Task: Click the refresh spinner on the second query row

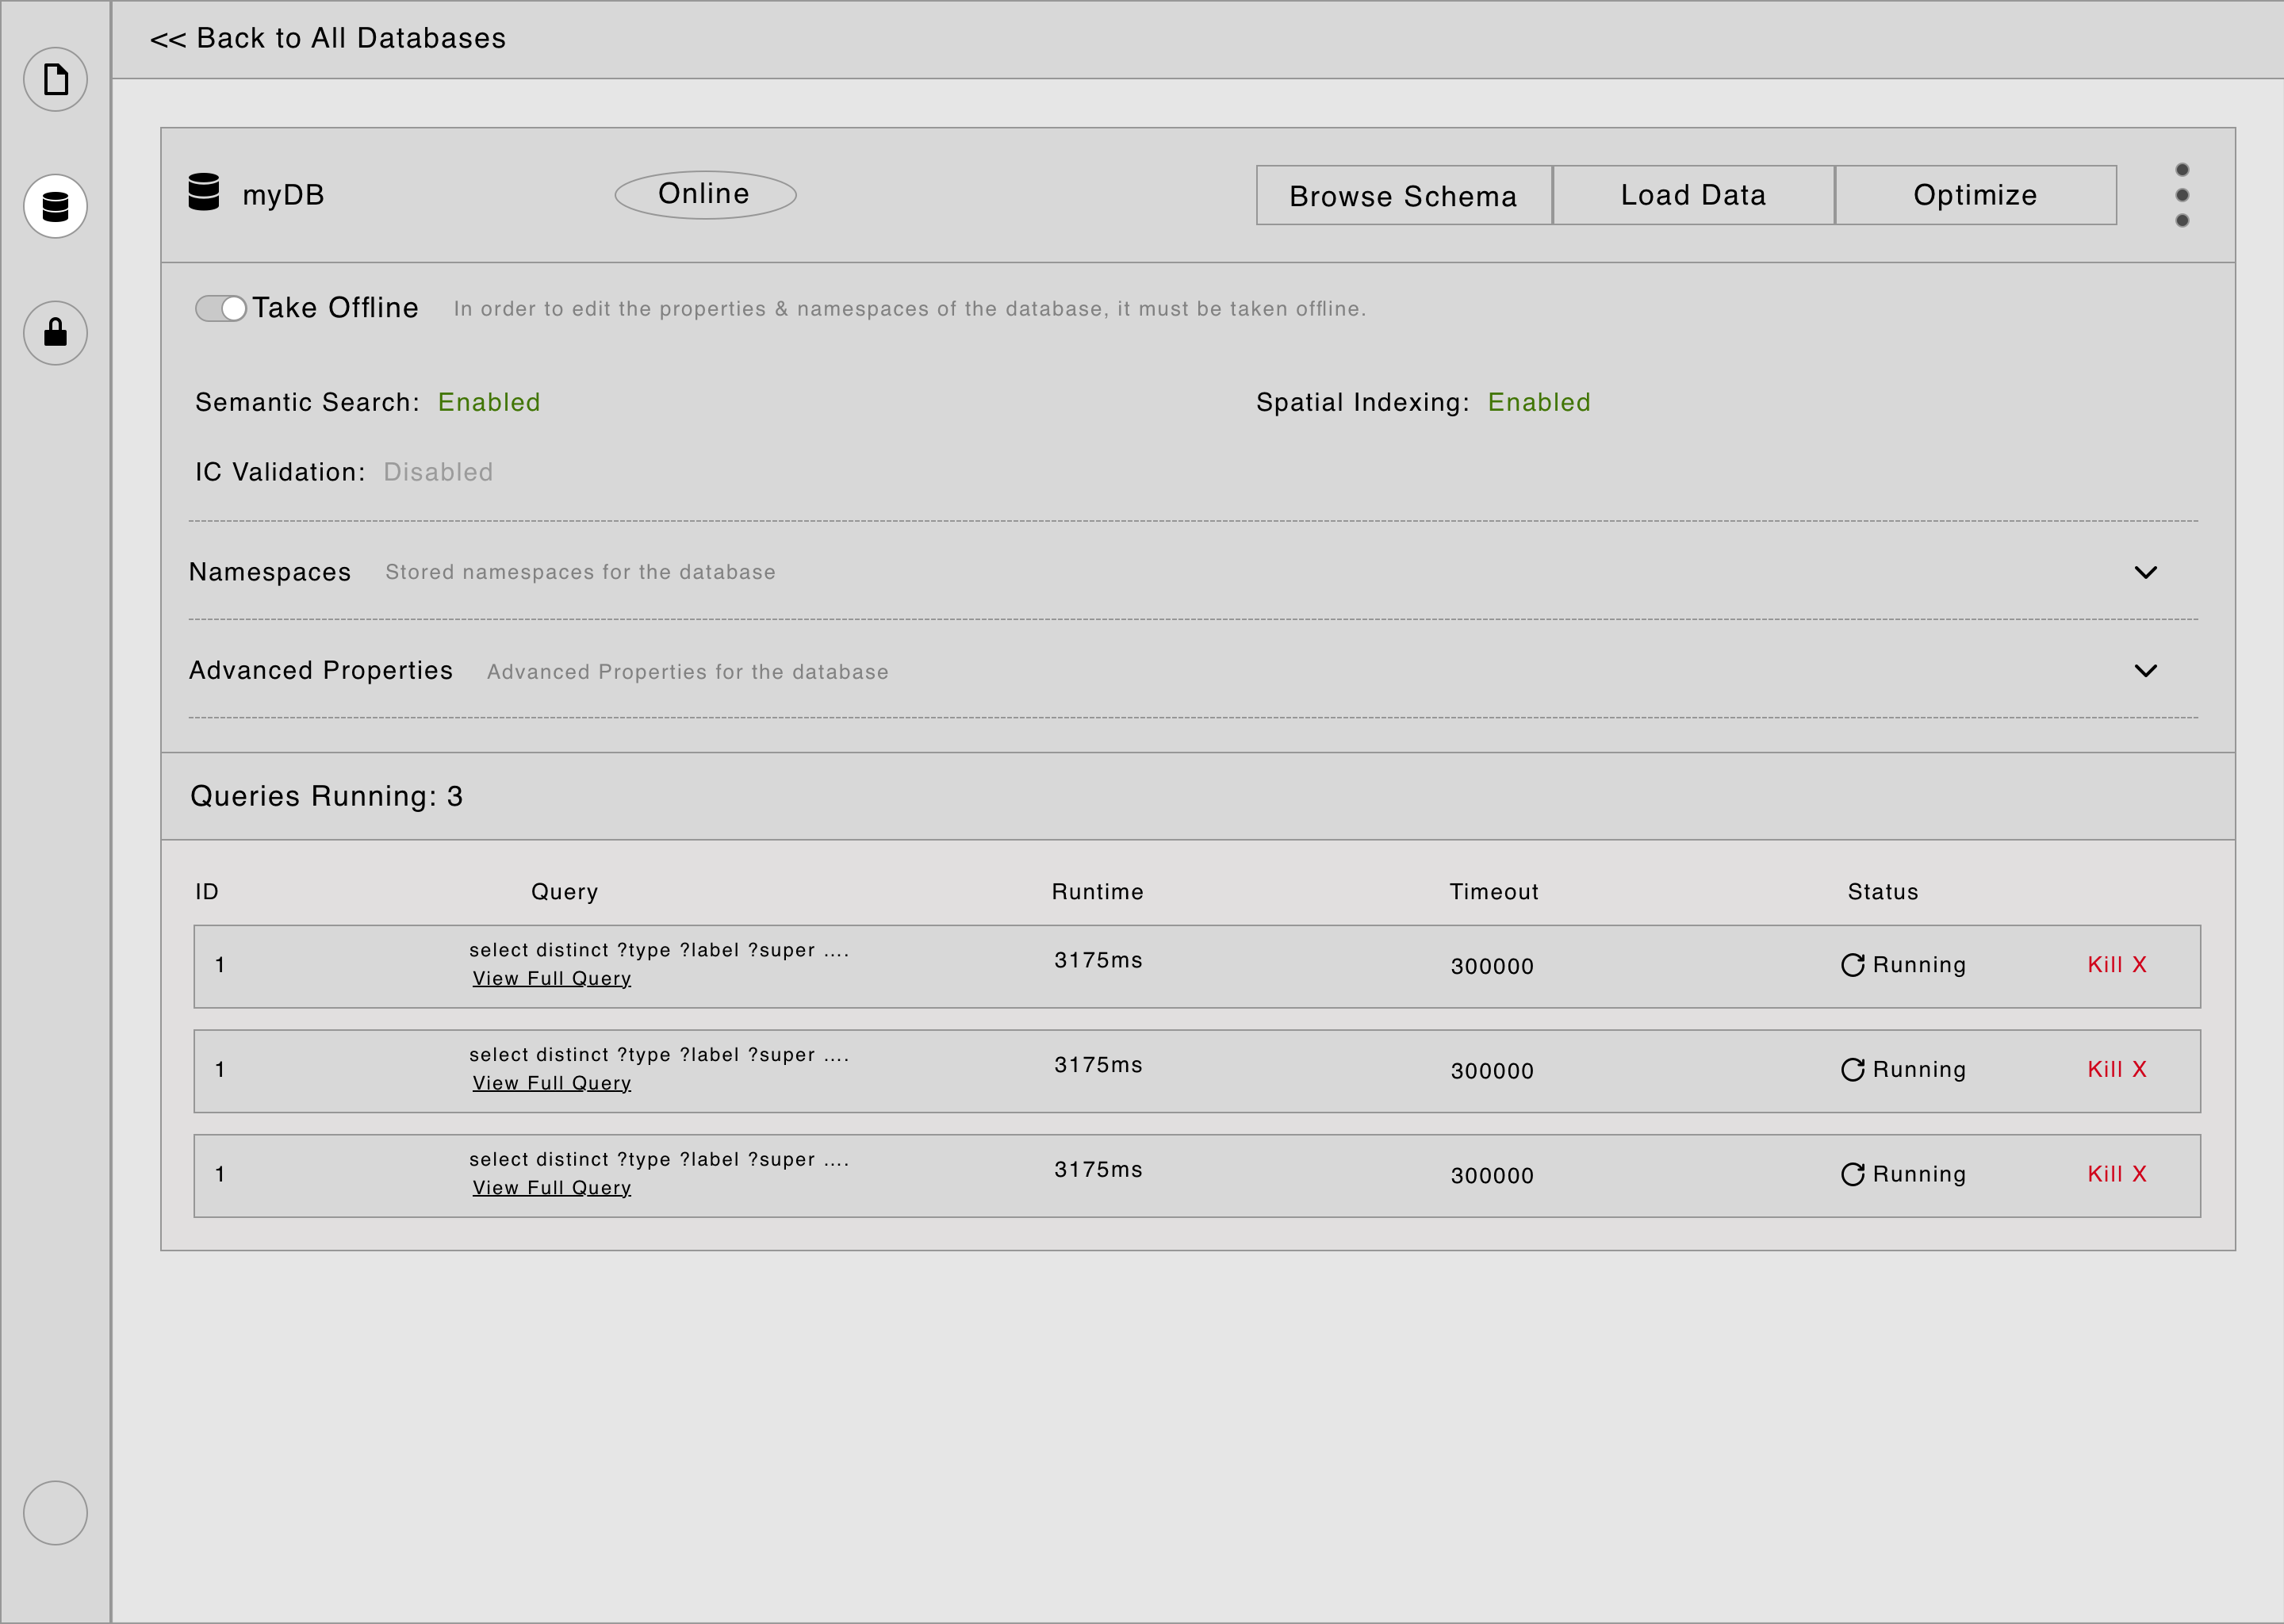Action: coord(1853,1069)
